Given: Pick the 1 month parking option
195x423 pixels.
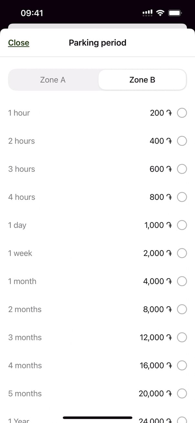Looking at the screenshot, I should (x=182, y=281).
